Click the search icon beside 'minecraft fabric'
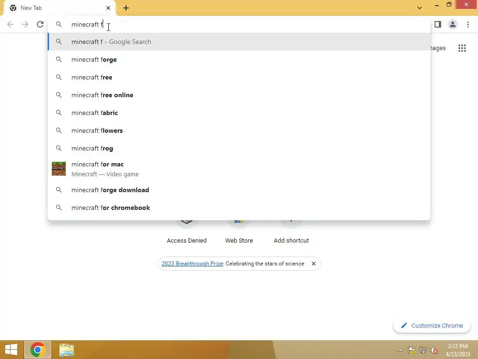The height and width of the screenshot is (359, 478). pos(58,113)
